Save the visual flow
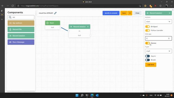This screenshot has height=98, width=174. [x=124, y=13]
